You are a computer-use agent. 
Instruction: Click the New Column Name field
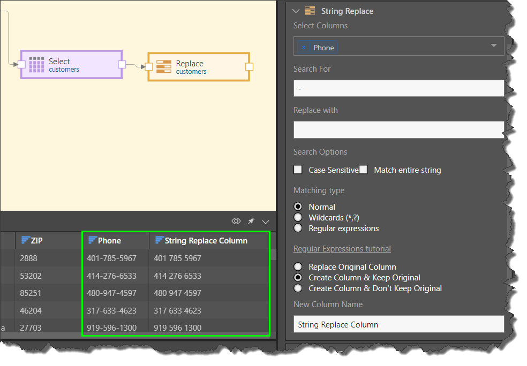[x=398, y=324]
